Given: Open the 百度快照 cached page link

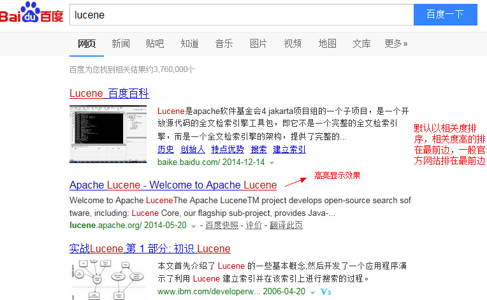Looking at the screenshot, I should click(x=222, y=225).
